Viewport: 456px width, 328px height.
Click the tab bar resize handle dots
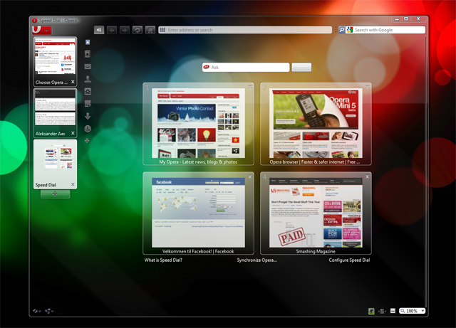tap(80, 166)
